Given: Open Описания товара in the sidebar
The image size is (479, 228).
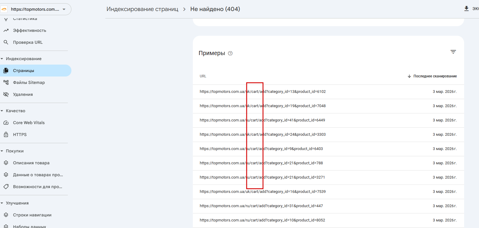Looking at the screenshot, I should pyautogui.click(x=35, y=163).
